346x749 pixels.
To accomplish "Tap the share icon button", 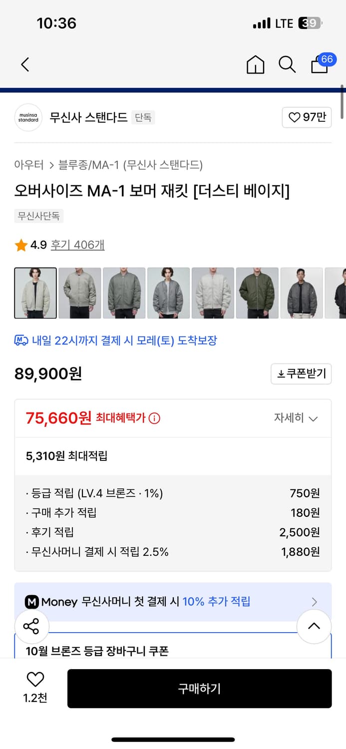I will pos(31,626).
